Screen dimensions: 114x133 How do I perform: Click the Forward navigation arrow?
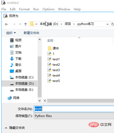click(14, 24)
